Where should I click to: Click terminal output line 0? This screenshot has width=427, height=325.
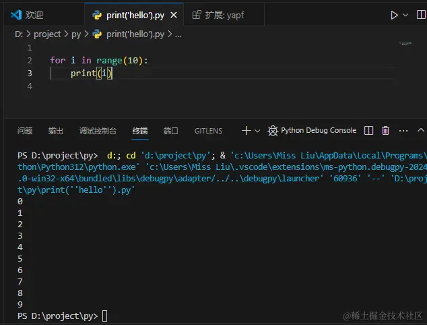[x=20, y=202]
